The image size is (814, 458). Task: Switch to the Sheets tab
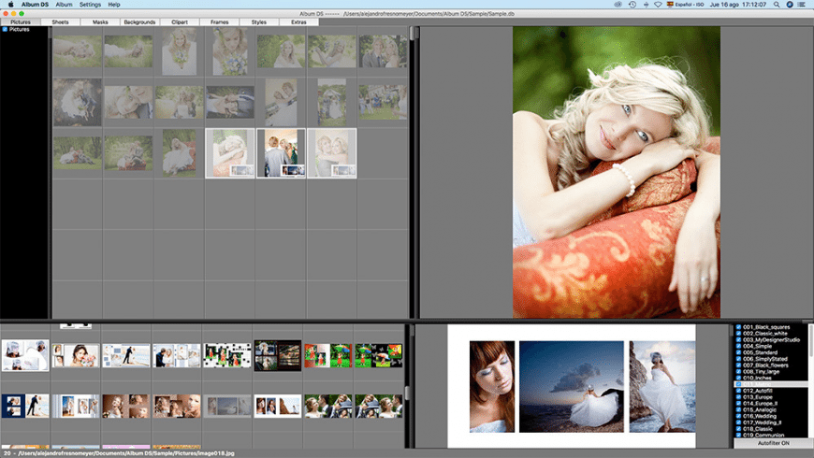tap(60, 21)
